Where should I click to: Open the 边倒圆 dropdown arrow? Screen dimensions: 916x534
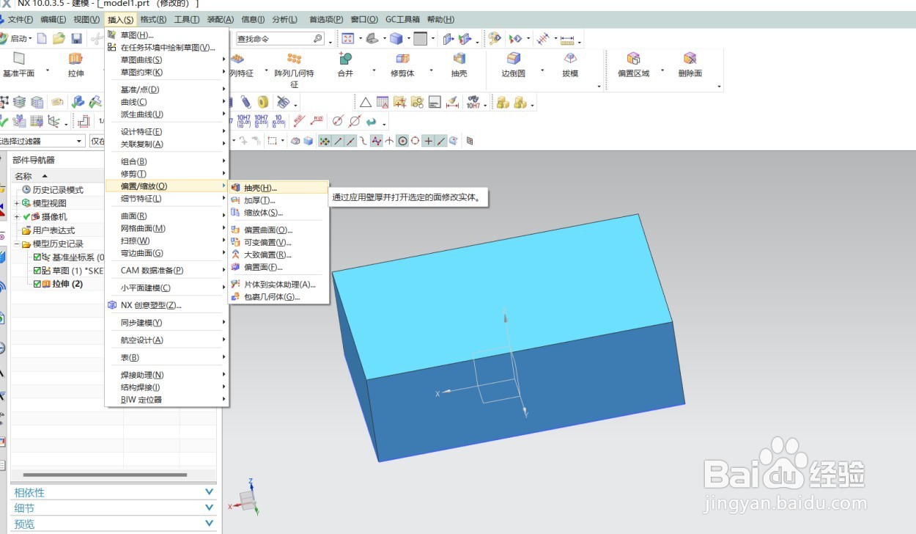pos(542,71)
